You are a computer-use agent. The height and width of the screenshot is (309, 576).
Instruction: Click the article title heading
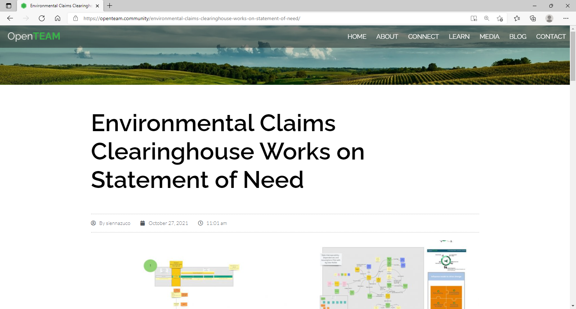228,151
